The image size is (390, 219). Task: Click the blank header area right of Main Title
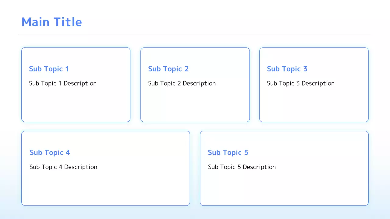pos(229,22)
